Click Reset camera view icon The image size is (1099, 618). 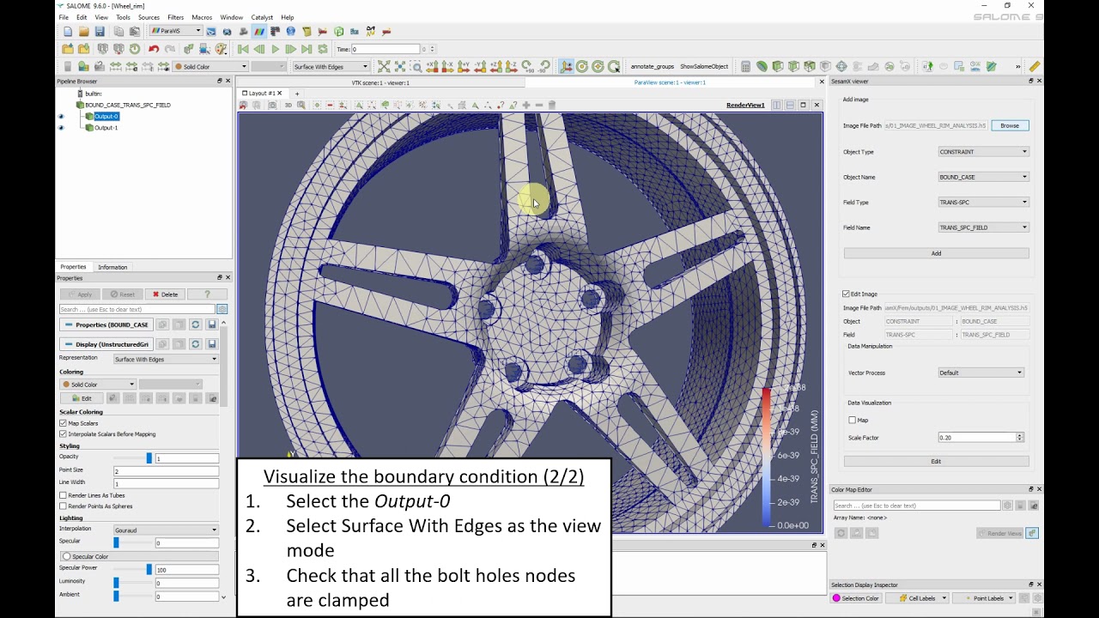384,66
